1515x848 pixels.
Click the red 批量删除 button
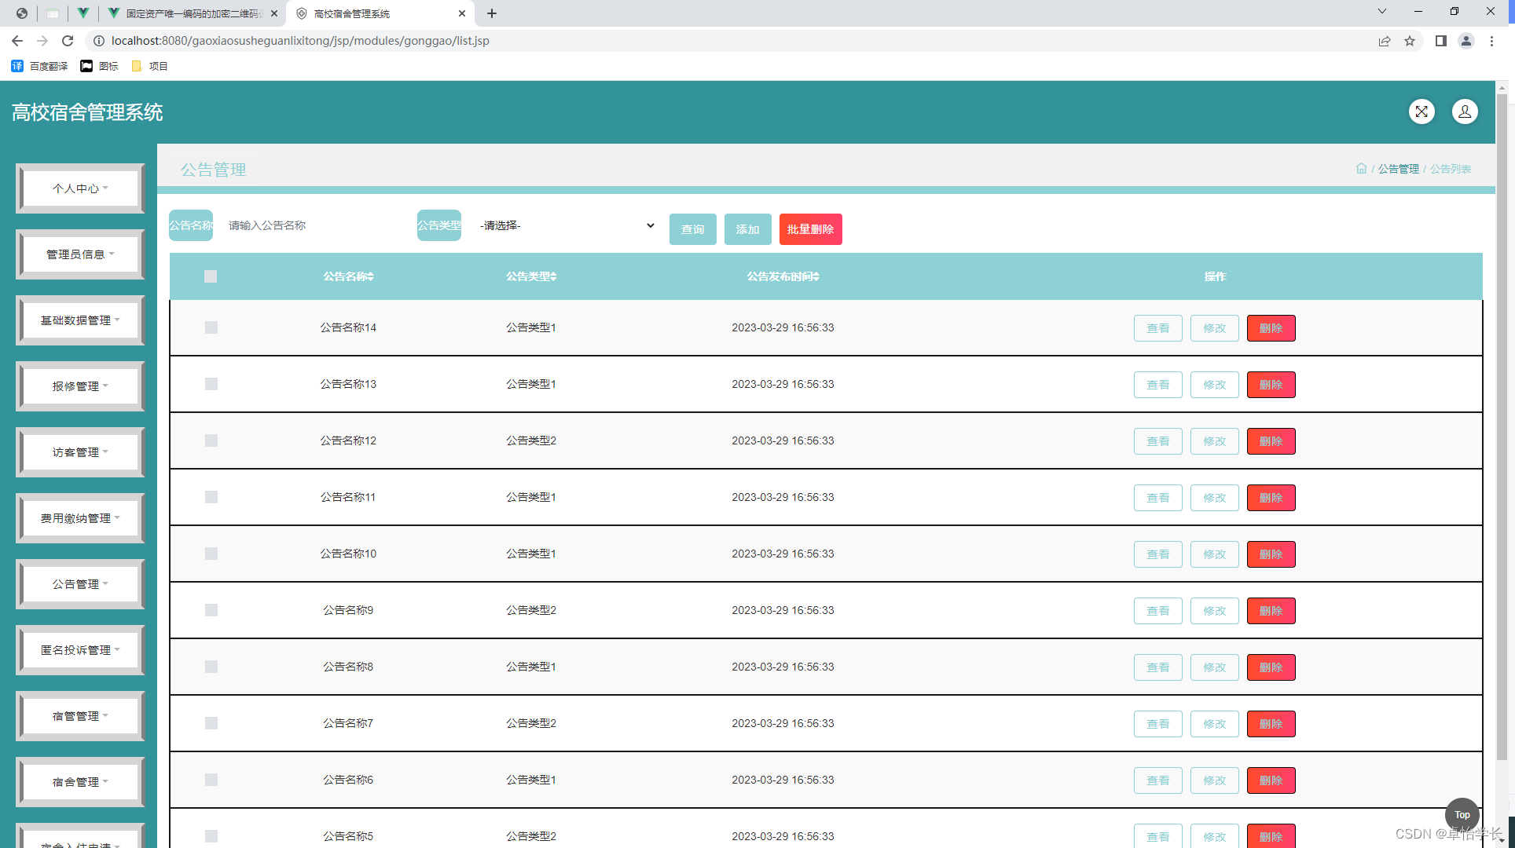point(810,229)
